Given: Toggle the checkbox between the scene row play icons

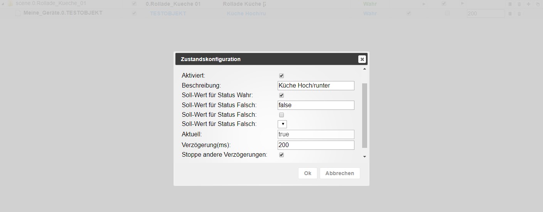Looking at the screenshot, I should [444, 4].
